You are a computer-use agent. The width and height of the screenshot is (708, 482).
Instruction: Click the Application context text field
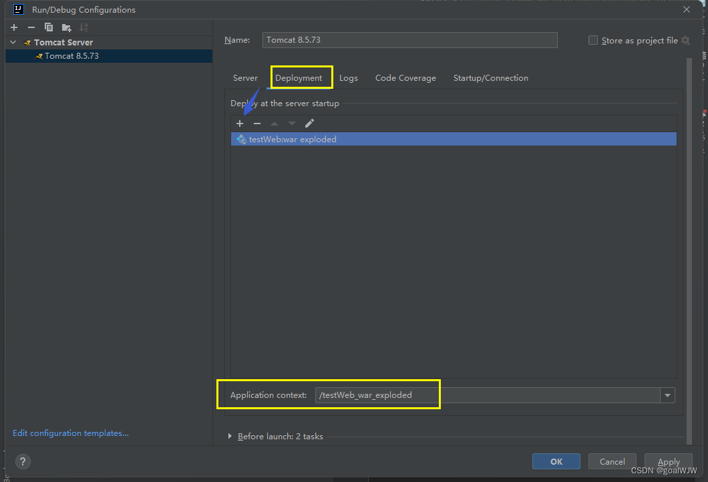pyautogui.click(x=488, y=395)
